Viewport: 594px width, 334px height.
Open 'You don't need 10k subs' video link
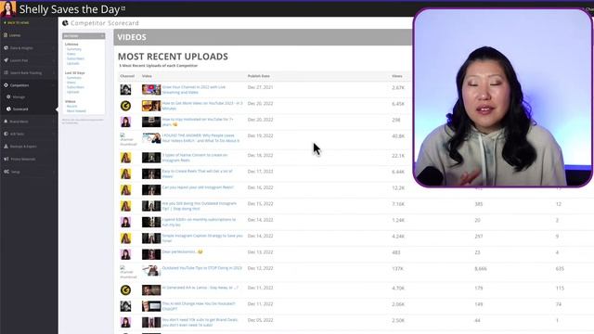(x=200, y=322)
